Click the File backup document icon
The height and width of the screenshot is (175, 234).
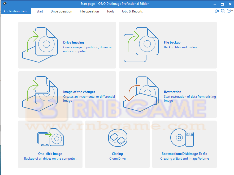(x=141, y=45)
